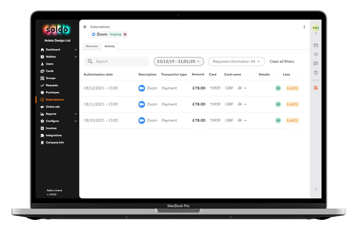
Task: Open Configure in the sidebar
Action: pyautogui.click(x=52, y=121)
